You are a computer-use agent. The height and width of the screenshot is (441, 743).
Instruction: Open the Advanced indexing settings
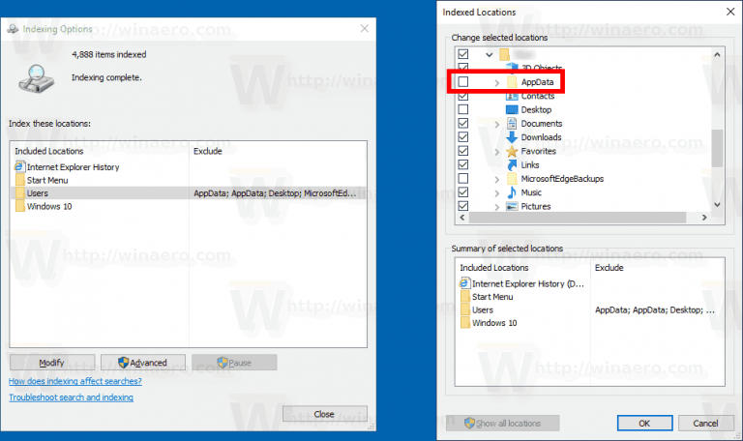(142, 363)
